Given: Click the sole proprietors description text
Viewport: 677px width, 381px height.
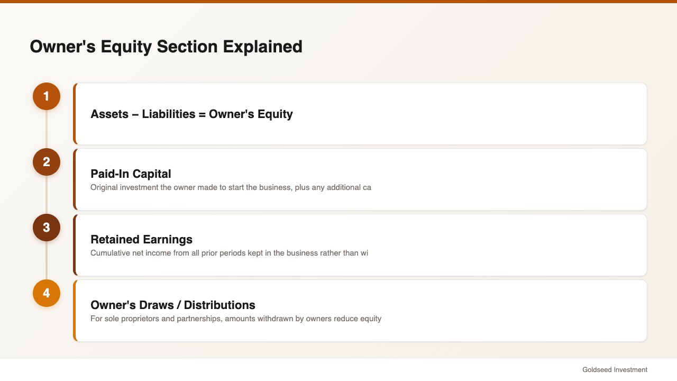Looking at the screenshot, I should [236, 319].
